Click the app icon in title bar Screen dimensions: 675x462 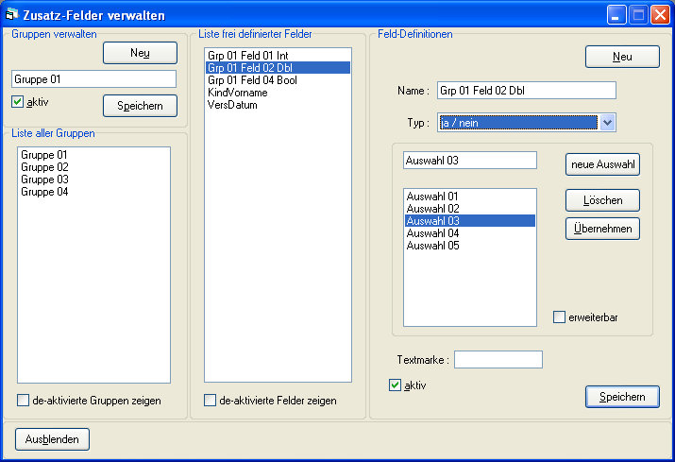[13, 15]
